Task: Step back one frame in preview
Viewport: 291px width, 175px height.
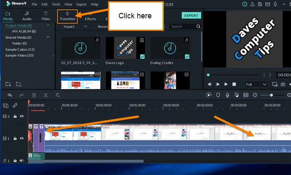Action: click(x=210, y=84)
